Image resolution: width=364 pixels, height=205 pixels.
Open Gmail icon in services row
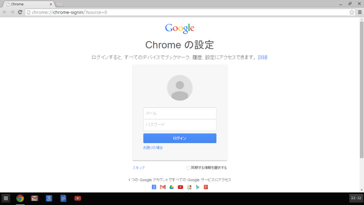click(163, 187)
